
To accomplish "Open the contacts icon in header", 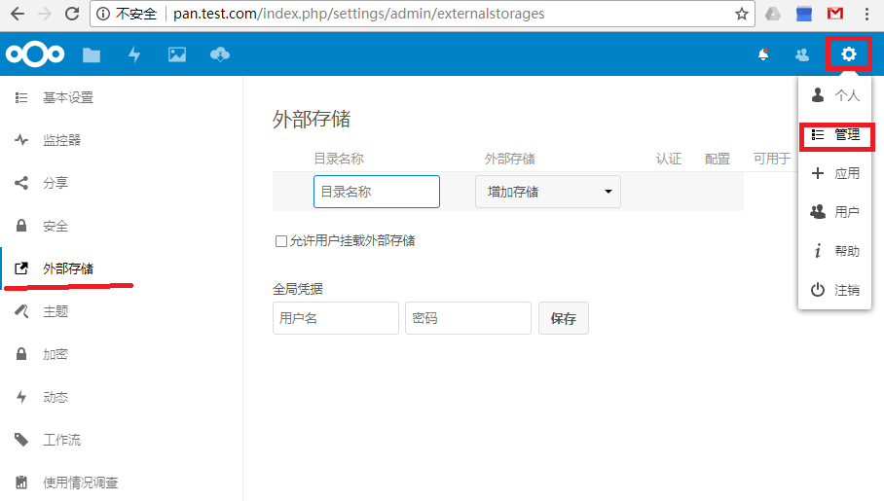I will [x=802, y=55].
